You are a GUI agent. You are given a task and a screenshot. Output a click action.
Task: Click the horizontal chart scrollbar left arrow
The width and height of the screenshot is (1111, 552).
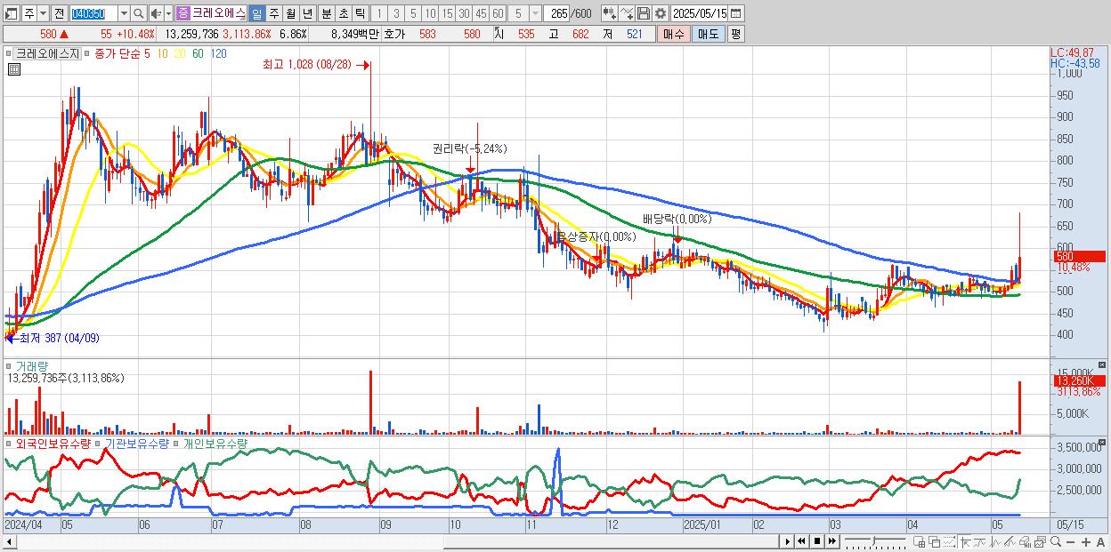pos(9,540)
